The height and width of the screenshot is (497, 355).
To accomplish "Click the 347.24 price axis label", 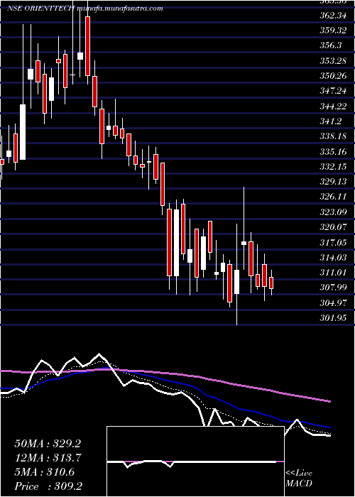I will 332,91.
